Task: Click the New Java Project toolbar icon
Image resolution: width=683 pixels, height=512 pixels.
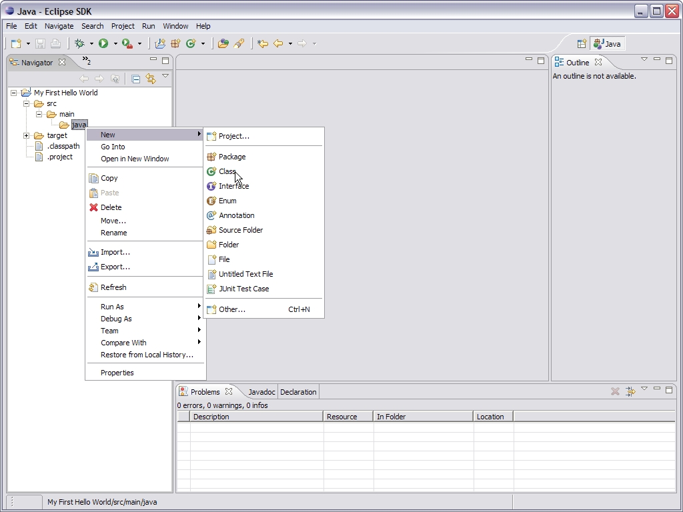Action: pos(160,43)
